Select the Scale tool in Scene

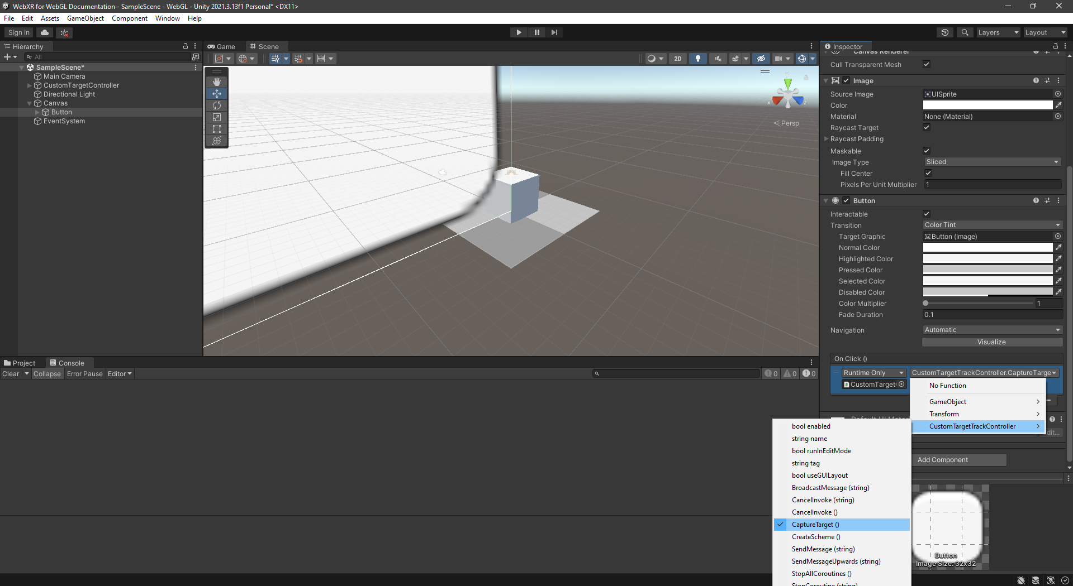coord(217,117)
